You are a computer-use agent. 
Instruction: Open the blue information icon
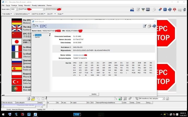click(165, 9)
